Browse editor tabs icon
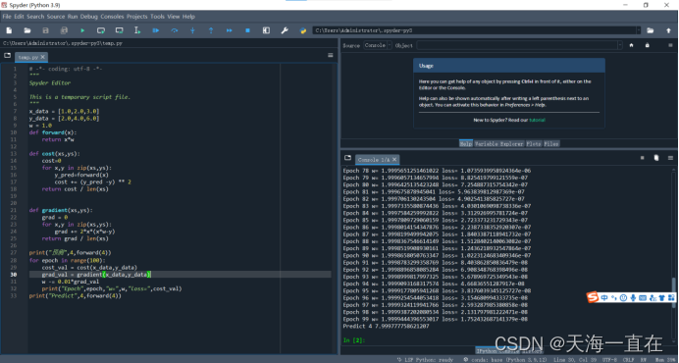The image size is (679, 363). coord(8,56)
